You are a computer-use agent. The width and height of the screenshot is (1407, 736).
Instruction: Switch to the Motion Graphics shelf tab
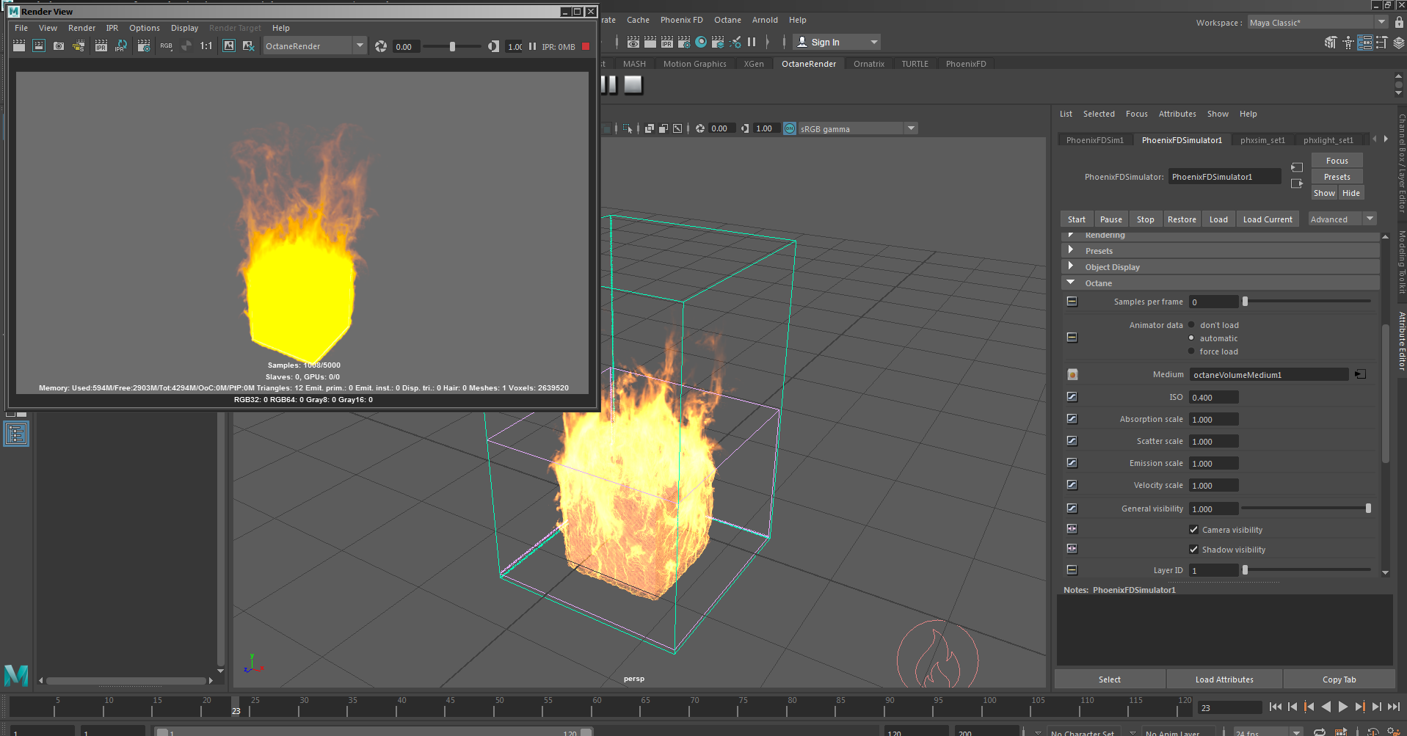[x=694, y=64]
